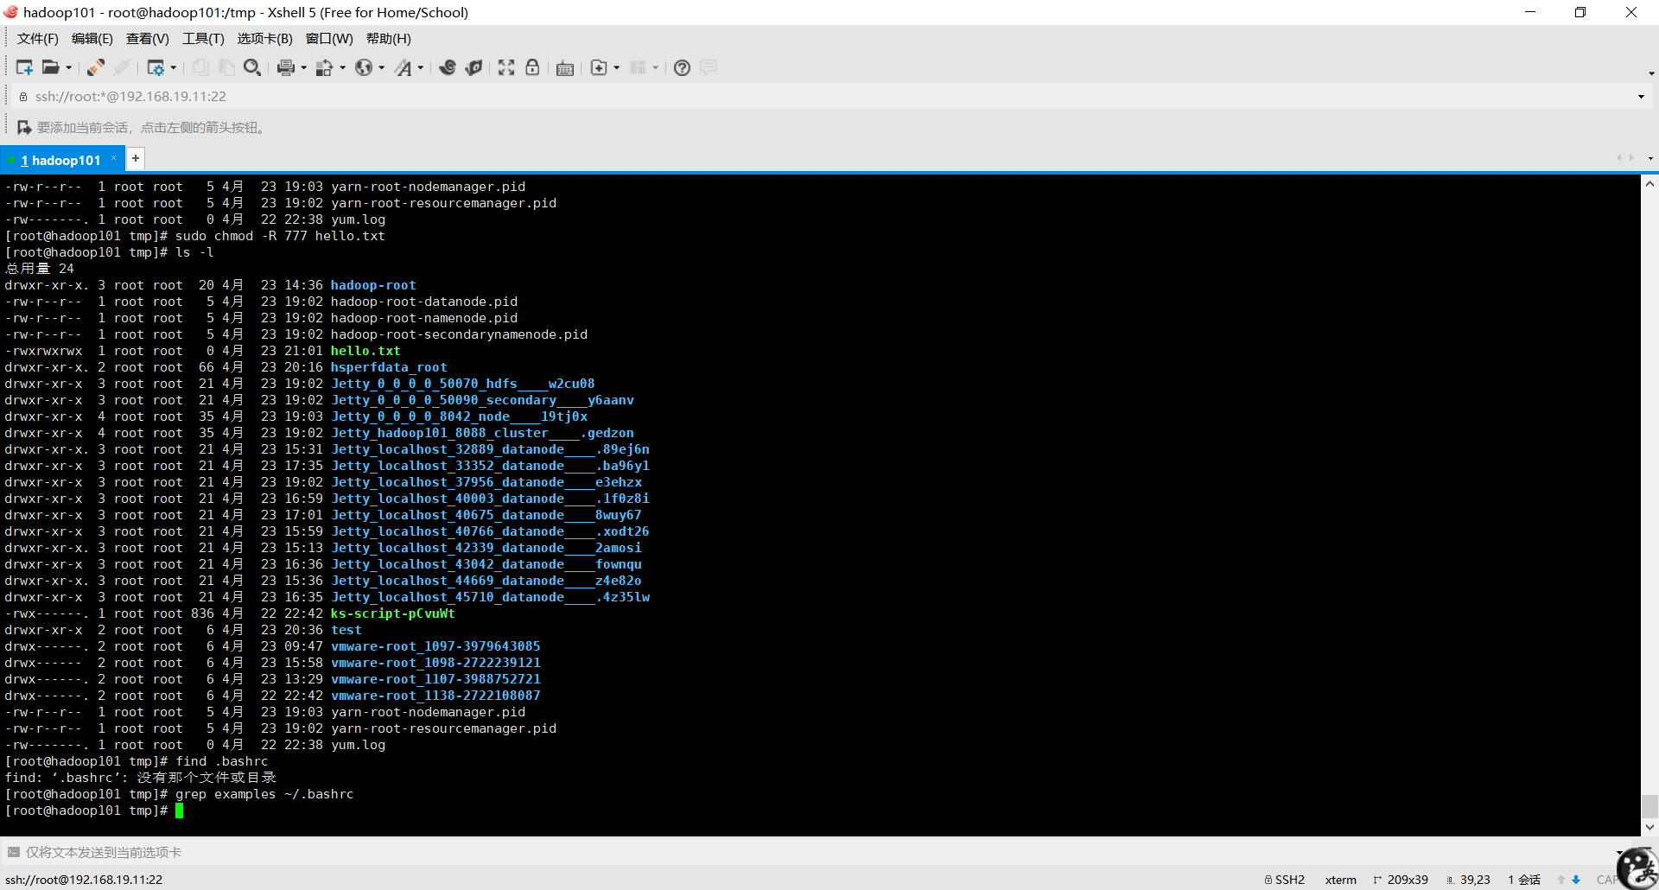Click the Paste icon in toolbar
The image size is (1659, 890).
(226, 67)
